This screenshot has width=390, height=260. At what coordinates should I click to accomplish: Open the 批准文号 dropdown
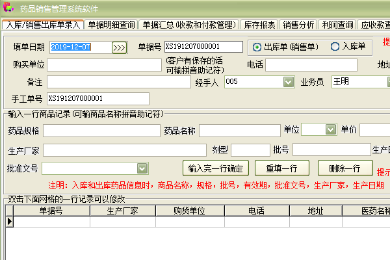(142, 168)
